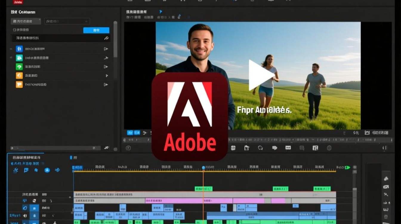The width and height of the screenshot is (401, 224).
Task: Choose the third icon in the right tool strip
Action: (386, 195)
